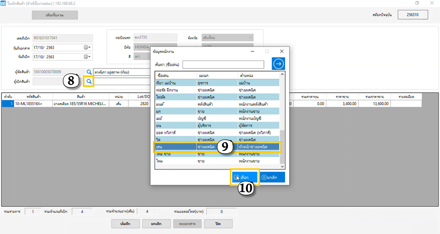Click the magnifier icon beside ผู้เบิกสินค้า

[x=89, y=81]
